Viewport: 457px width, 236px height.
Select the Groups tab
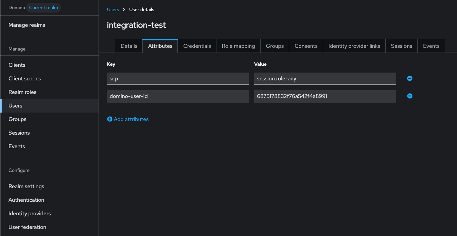275,46
